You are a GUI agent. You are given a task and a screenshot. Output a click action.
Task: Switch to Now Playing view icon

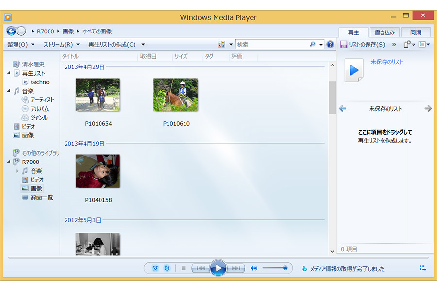(422, 268)
